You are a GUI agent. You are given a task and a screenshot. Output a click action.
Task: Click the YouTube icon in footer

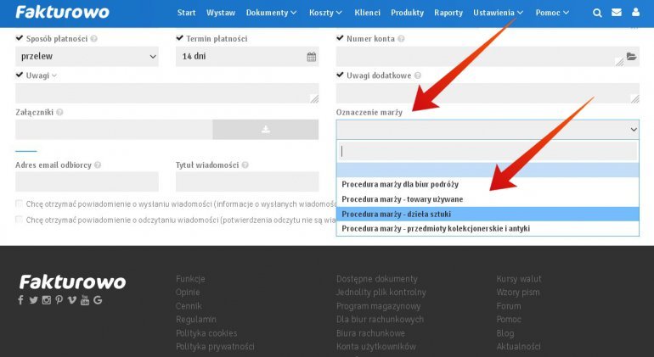coord(85,300)
